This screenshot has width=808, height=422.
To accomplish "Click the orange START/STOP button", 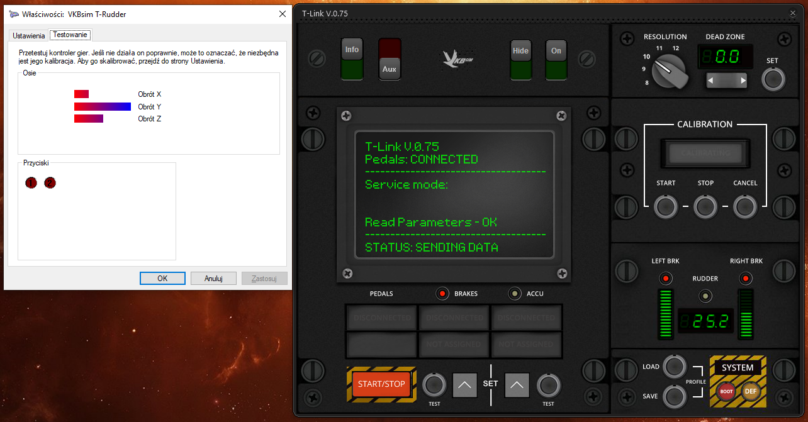I will [381, 384].
